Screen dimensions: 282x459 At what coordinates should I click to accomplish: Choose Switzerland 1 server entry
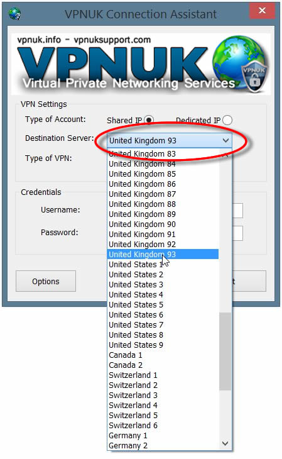163,375
